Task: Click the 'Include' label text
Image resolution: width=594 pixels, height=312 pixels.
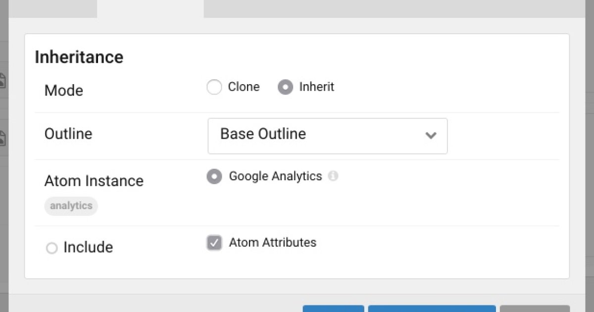Action: click(88, 247)
